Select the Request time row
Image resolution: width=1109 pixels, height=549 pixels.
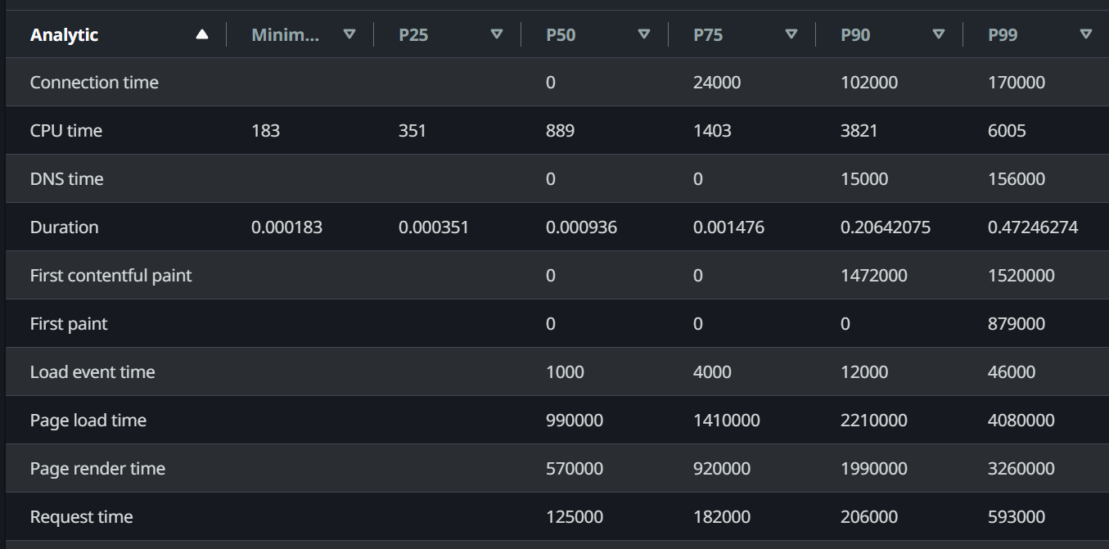click(81, 517)
